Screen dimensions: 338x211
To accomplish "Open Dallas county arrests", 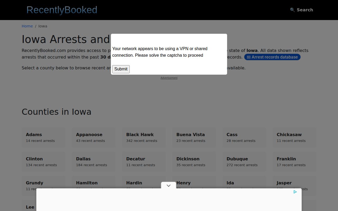I will click(x=94, y=161).
